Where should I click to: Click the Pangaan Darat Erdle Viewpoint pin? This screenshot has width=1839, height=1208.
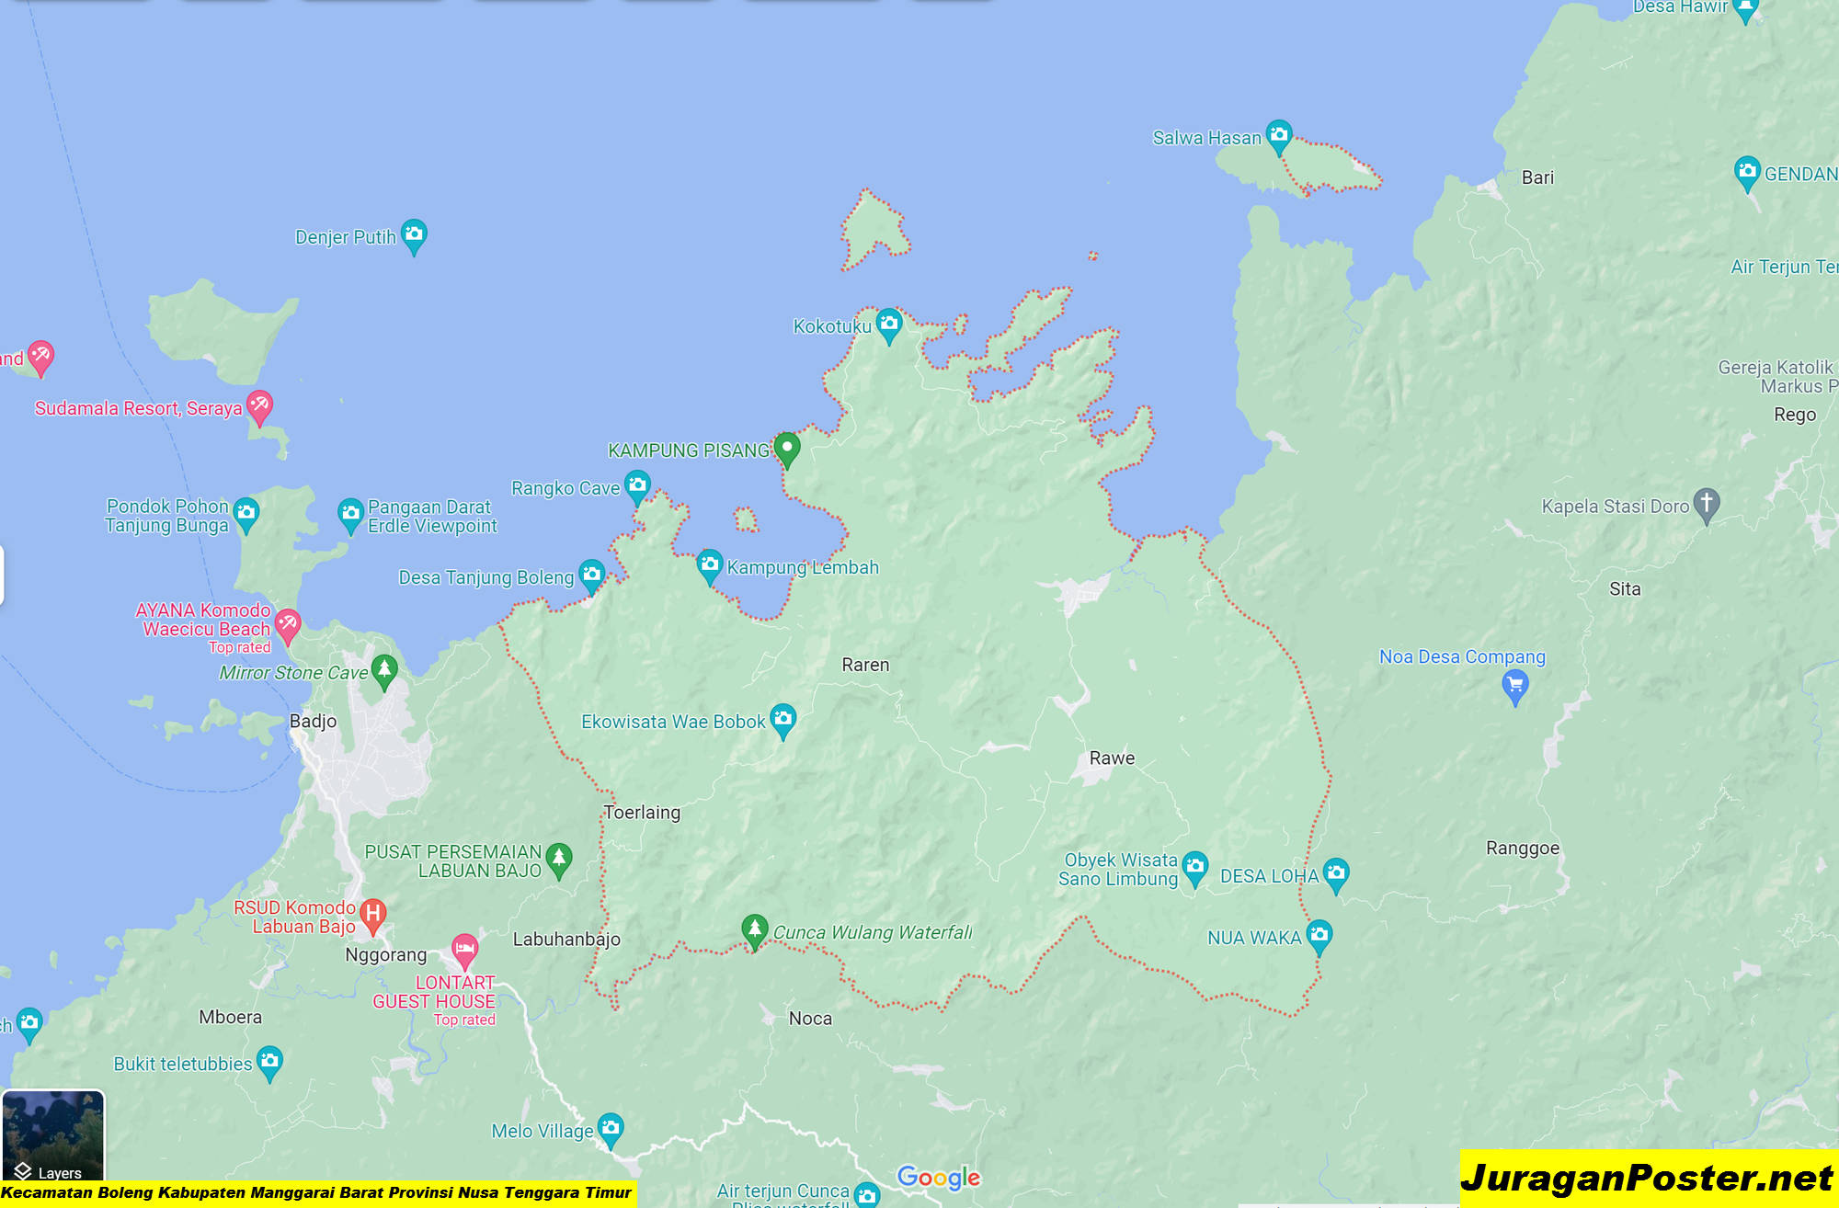click(x=350, y=515)
